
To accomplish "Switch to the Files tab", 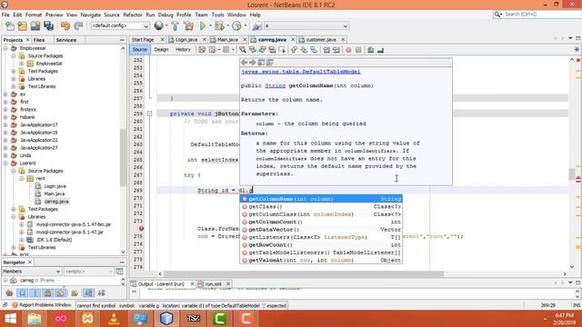I will tap(39, 40).
